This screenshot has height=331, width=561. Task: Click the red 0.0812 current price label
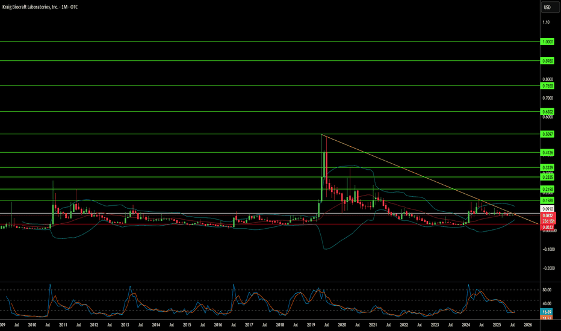tap(547, 216)
